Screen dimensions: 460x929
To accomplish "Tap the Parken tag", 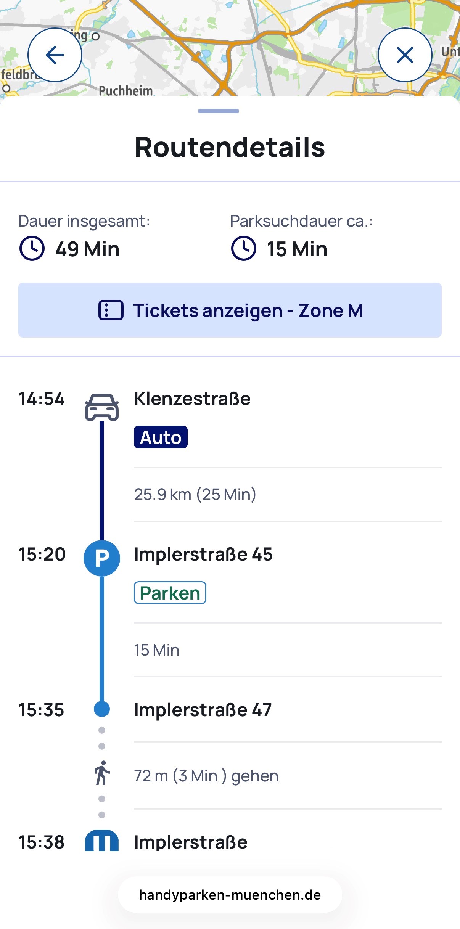I will click(x=170, y=593).
